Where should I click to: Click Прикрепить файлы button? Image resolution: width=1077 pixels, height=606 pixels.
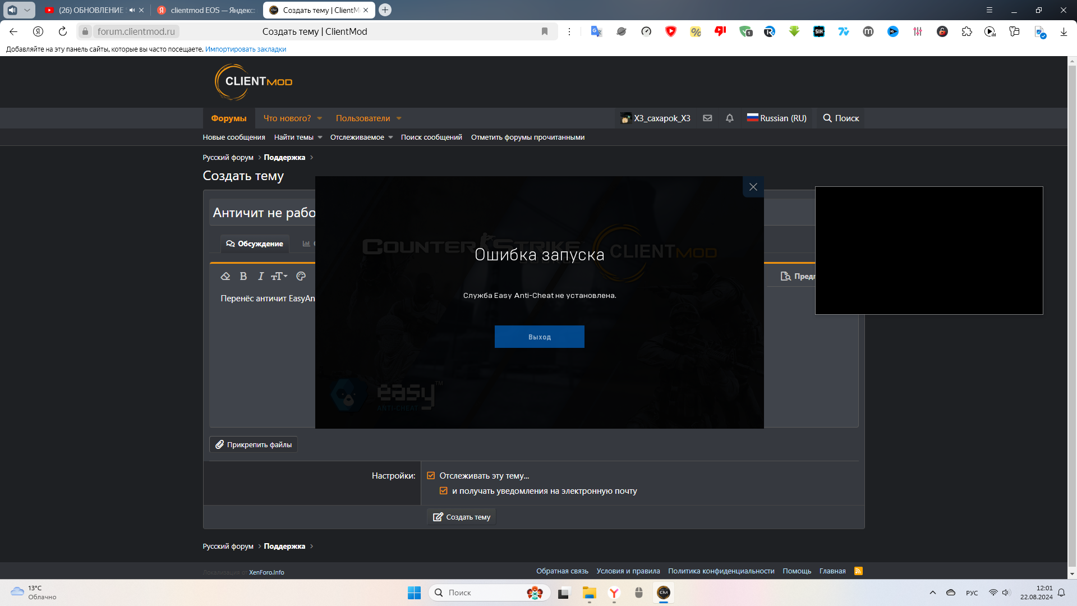[x=254, y=444]
